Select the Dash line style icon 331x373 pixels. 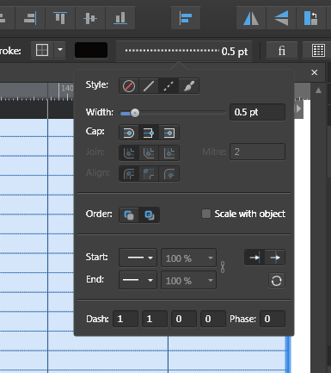(169, 86)
